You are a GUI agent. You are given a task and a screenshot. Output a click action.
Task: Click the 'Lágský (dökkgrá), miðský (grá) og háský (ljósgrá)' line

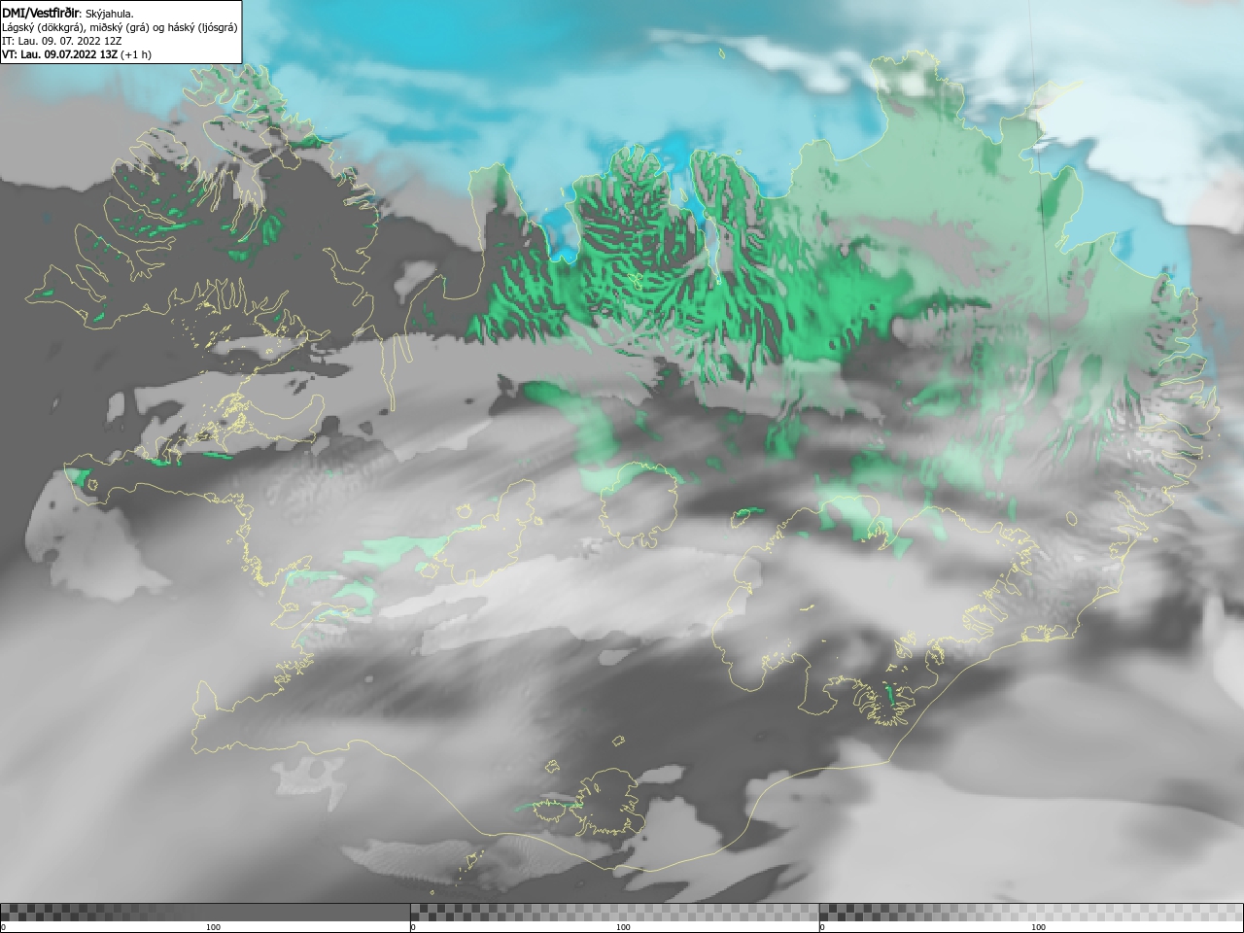click(120, 27)
